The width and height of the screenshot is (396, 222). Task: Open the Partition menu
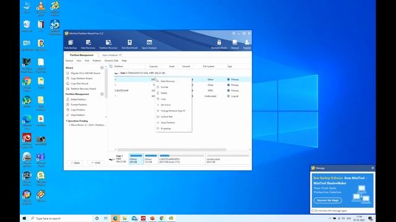point(97,60)
